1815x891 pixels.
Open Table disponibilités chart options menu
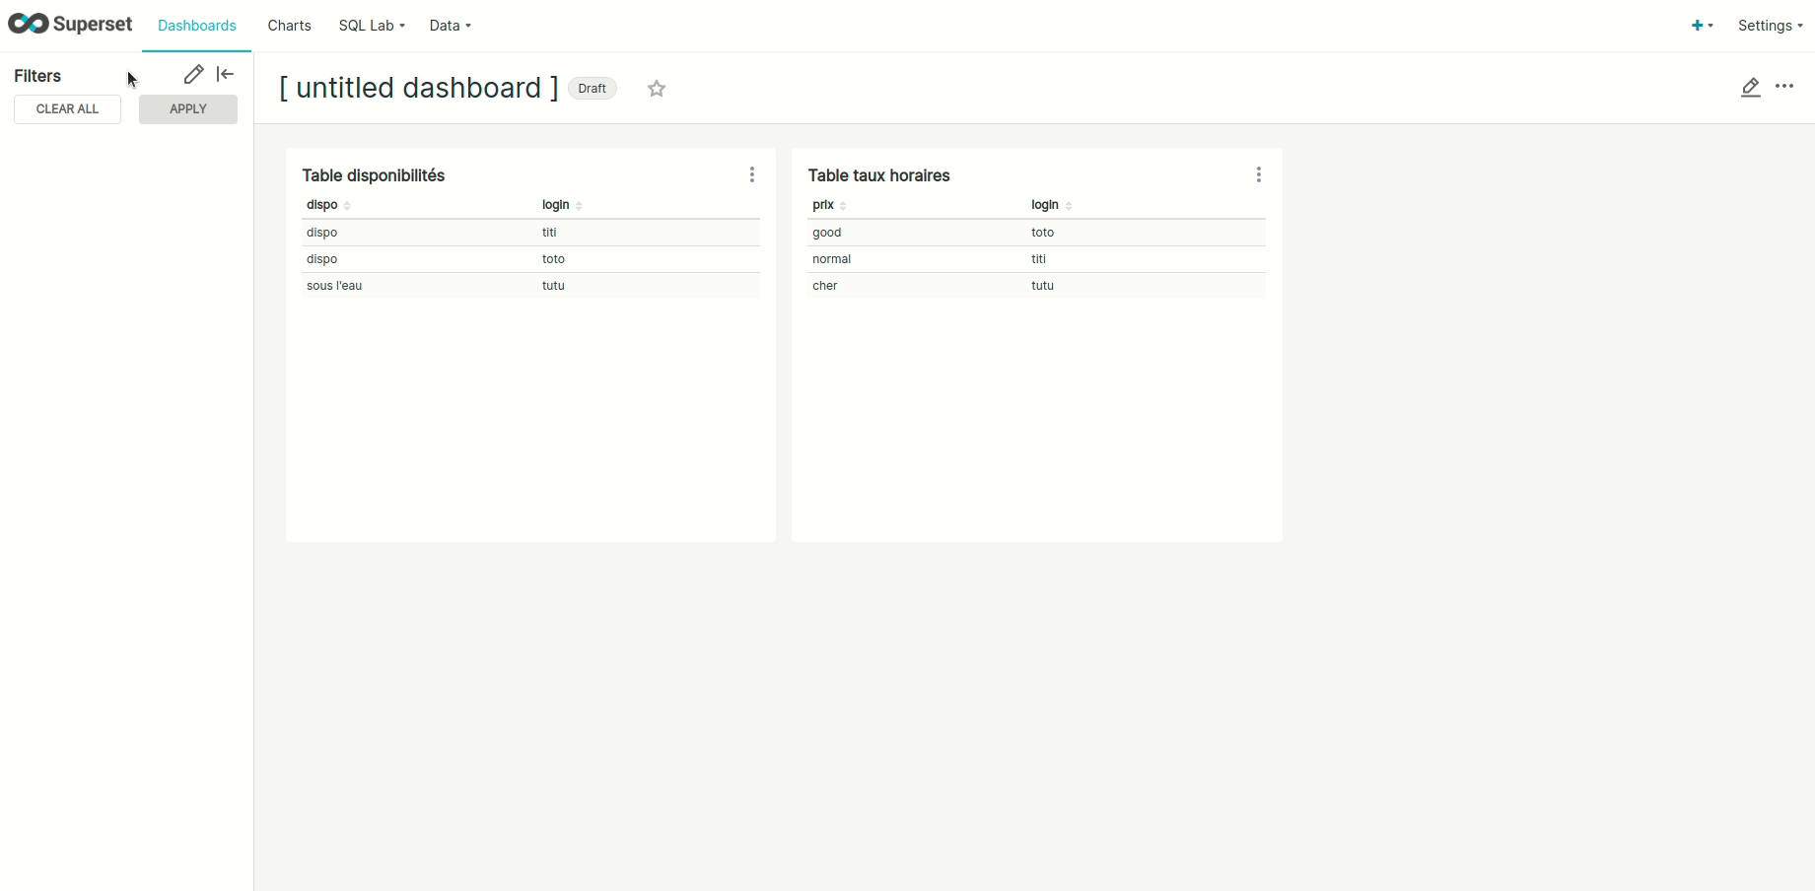tap(752, 174)
